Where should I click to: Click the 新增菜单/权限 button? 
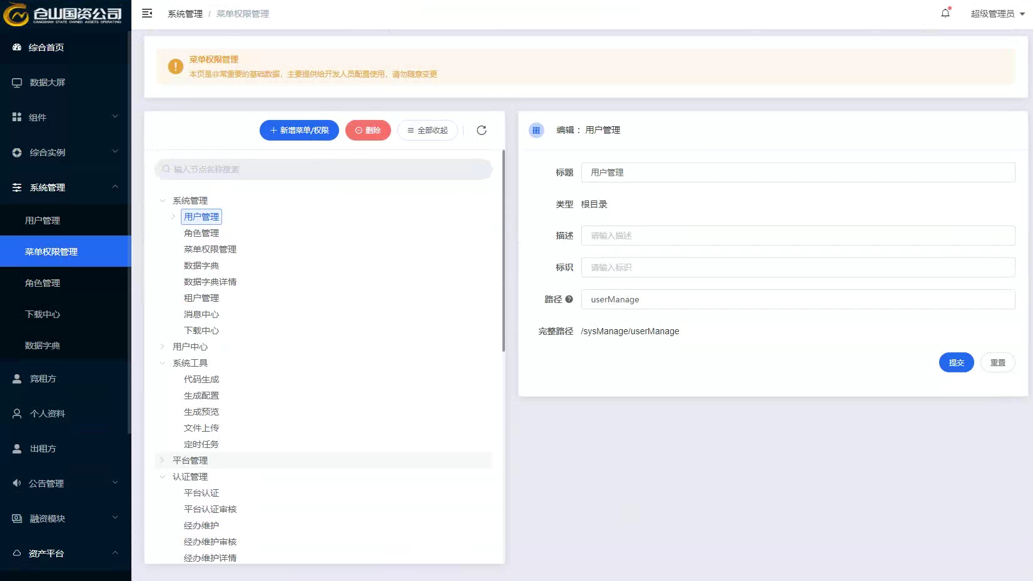coord(299,130)
